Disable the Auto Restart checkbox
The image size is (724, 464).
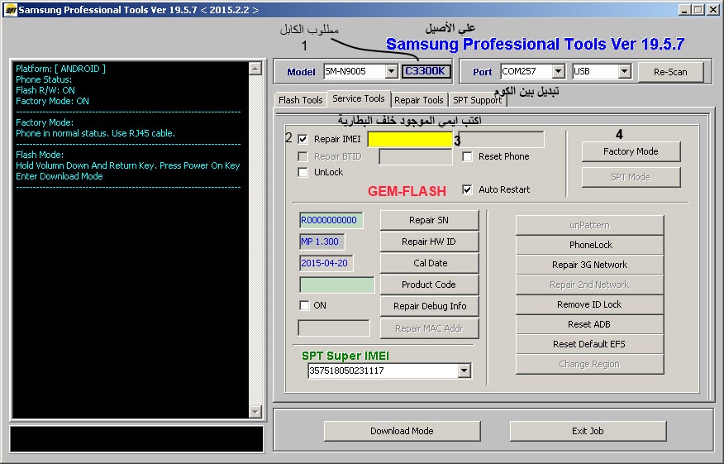point(467,189)
